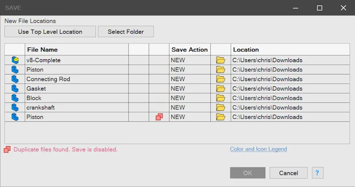This screenshot has width=355, height=187.
Task: Open the folder browser for Block
Action: point(221,98)
